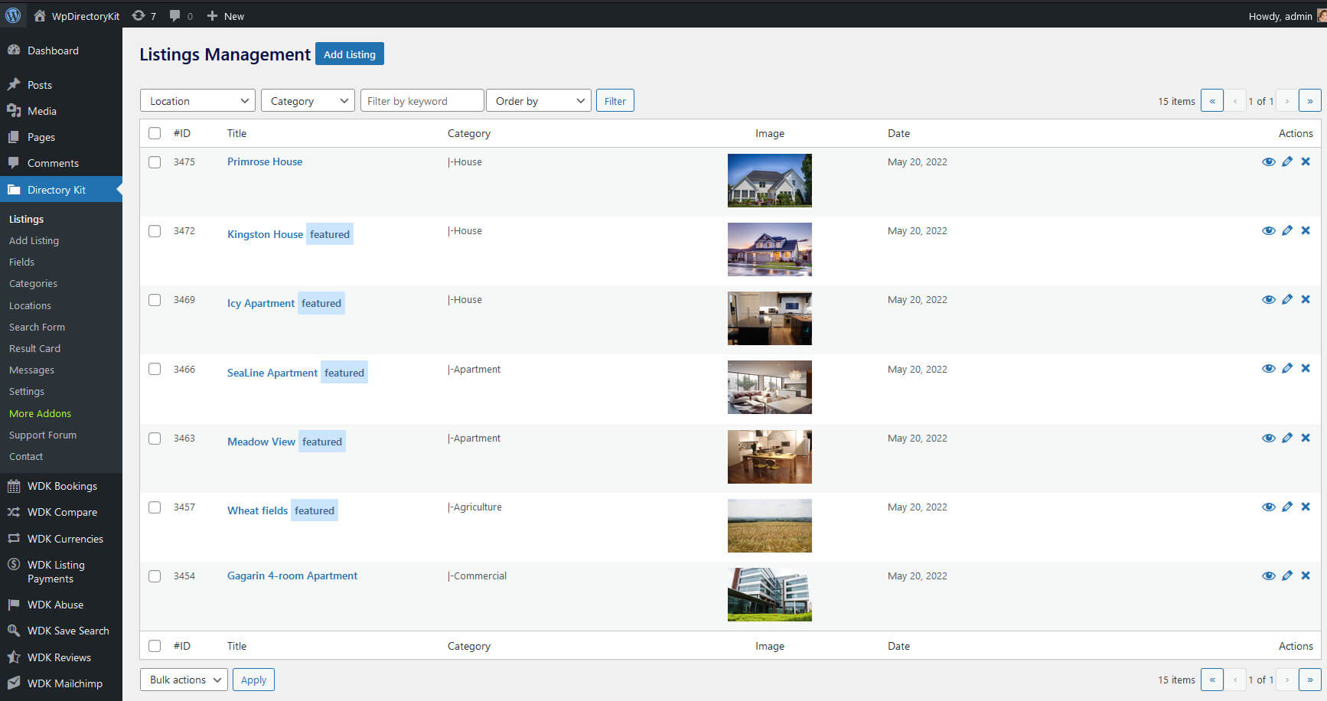This screenshot has width=1327, height=701.
Task: Check the box for Meadow View row
Action: coord(155,439)
